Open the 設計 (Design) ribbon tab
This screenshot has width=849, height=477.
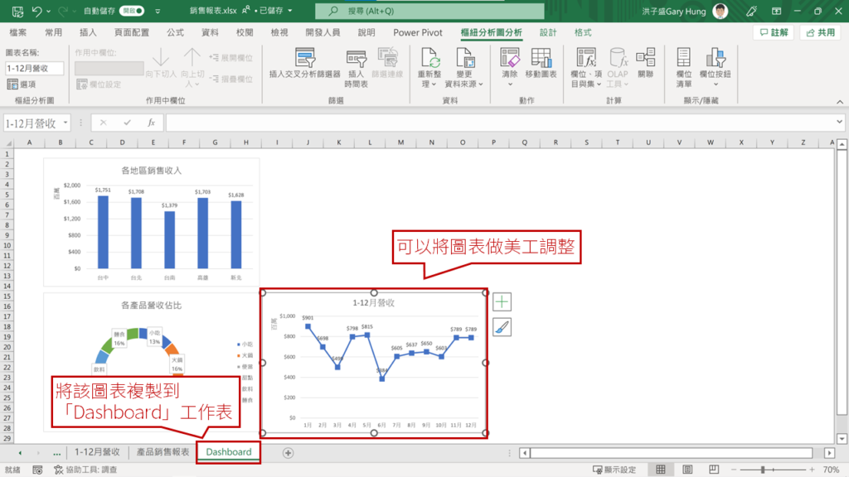click(548, 32)
